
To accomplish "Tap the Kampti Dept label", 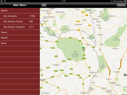I will point(78,25).
